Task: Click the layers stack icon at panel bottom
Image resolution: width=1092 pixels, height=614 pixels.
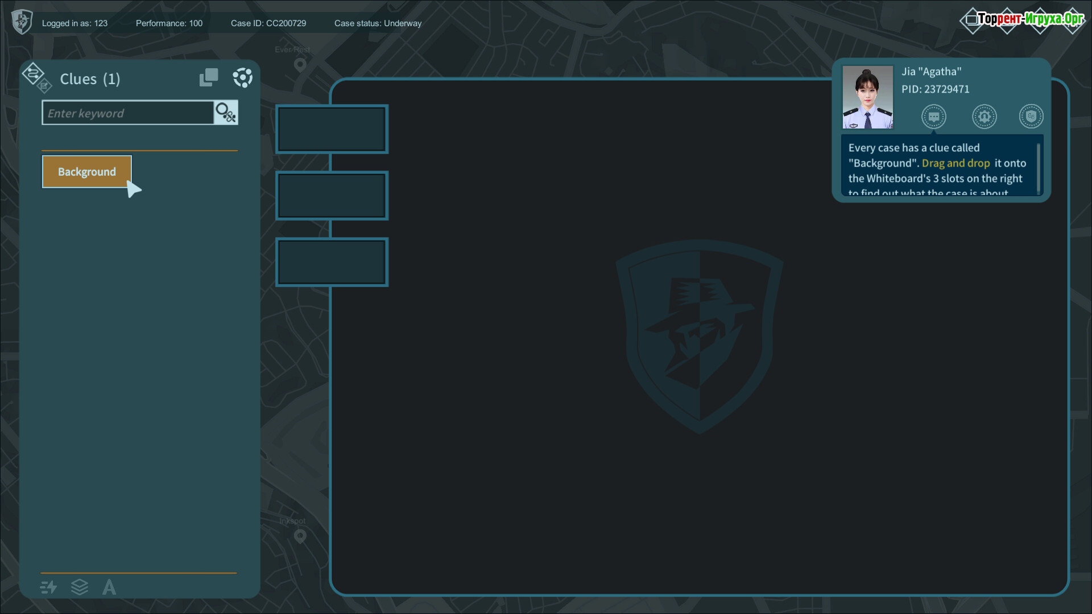Action: (80, 587)
